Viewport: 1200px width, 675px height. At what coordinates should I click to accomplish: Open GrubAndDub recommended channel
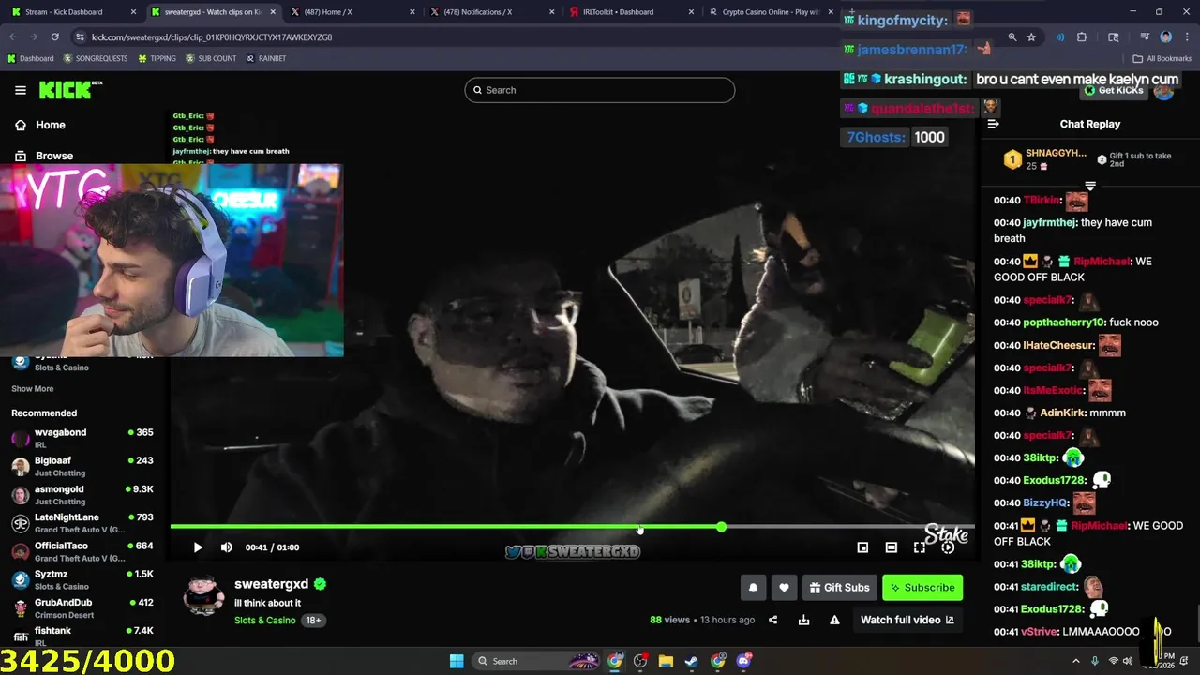82,607
